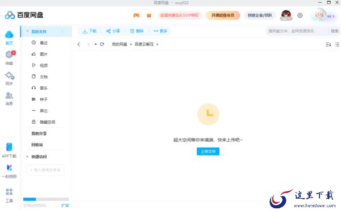Go back with the left arrow

(79, 44)
